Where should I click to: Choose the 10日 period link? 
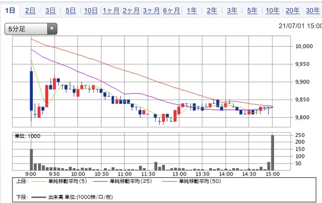(91, 10)
